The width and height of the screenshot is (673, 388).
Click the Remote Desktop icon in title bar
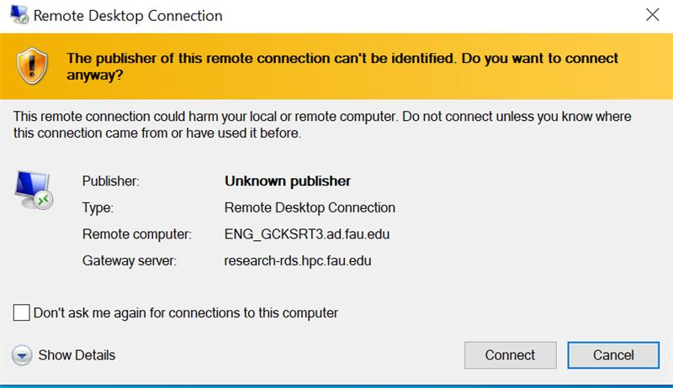coord(14,14)
